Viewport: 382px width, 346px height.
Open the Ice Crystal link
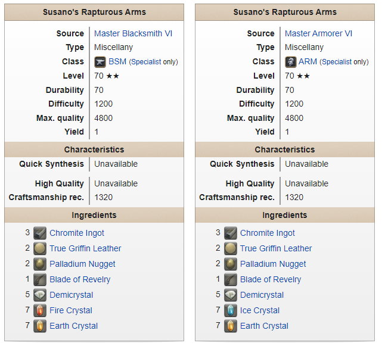[260, 311]
